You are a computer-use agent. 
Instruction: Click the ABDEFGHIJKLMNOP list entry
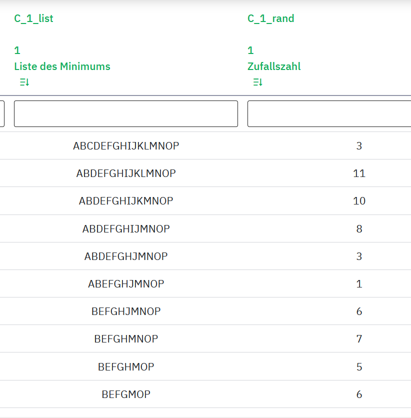(x=126, y=173)
